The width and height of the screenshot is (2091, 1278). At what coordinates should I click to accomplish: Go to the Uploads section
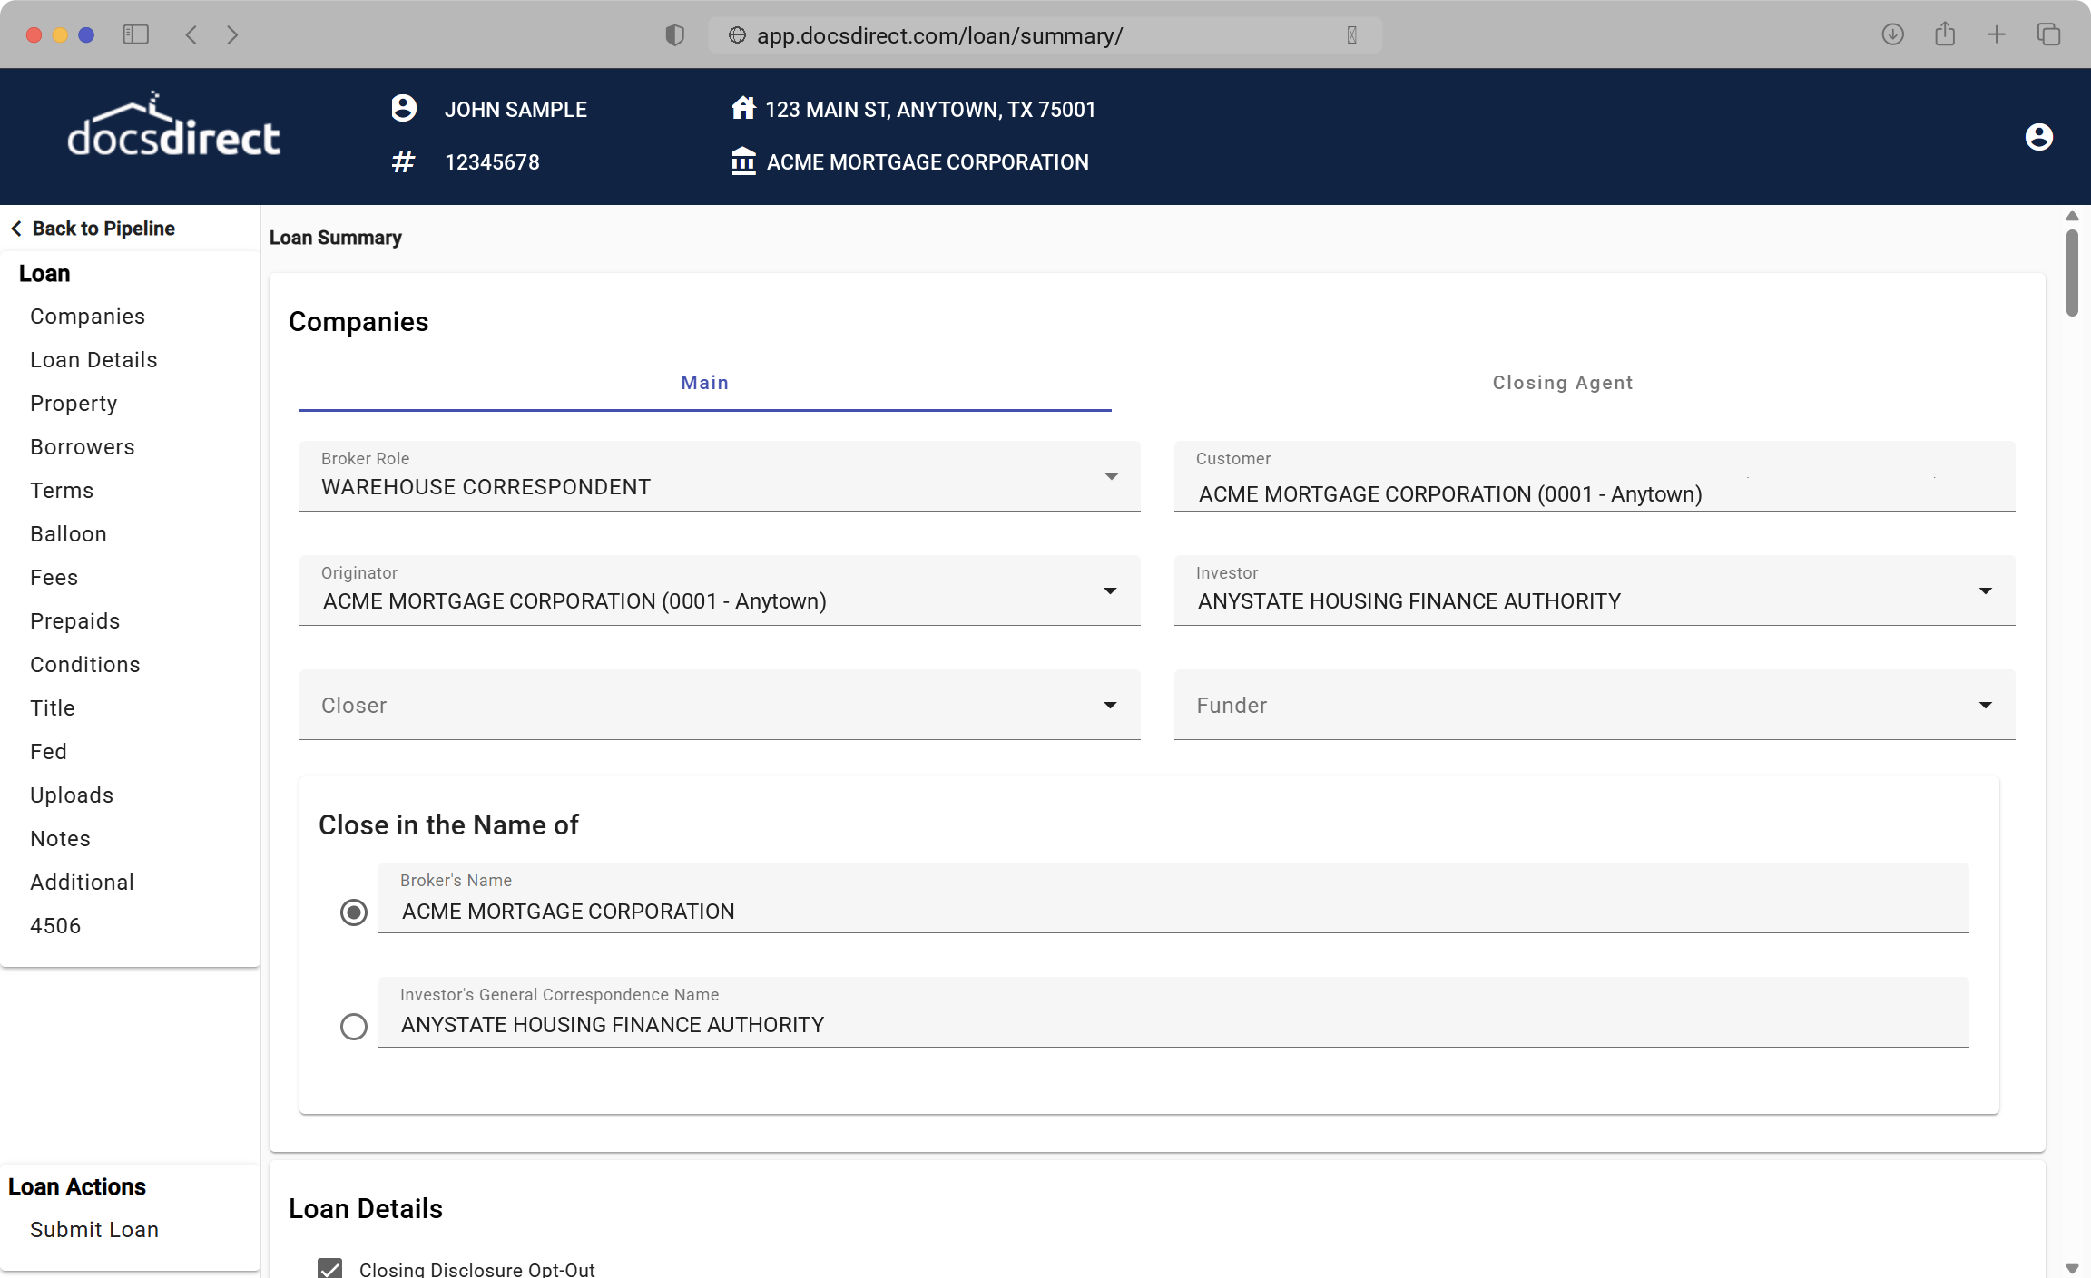(x=72, y=795)
